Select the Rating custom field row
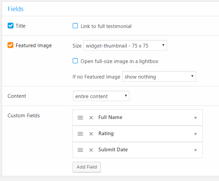This screenshot has width=219, height=181. click(x=138, y=134)
